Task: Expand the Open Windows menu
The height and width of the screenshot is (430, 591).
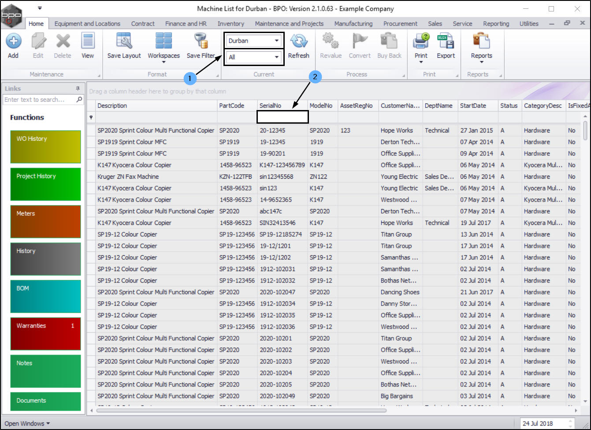Action: tap(27, 423)
